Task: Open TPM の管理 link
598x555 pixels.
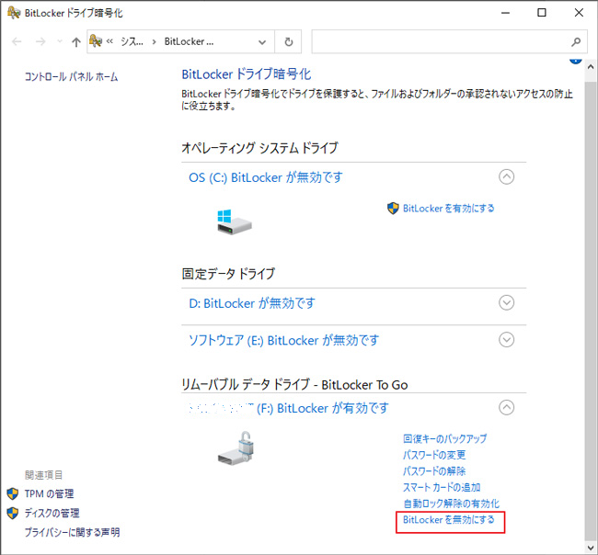Action: (49, 494)
